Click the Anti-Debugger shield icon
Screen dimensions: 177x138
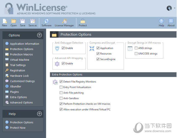tap(57, 49)
